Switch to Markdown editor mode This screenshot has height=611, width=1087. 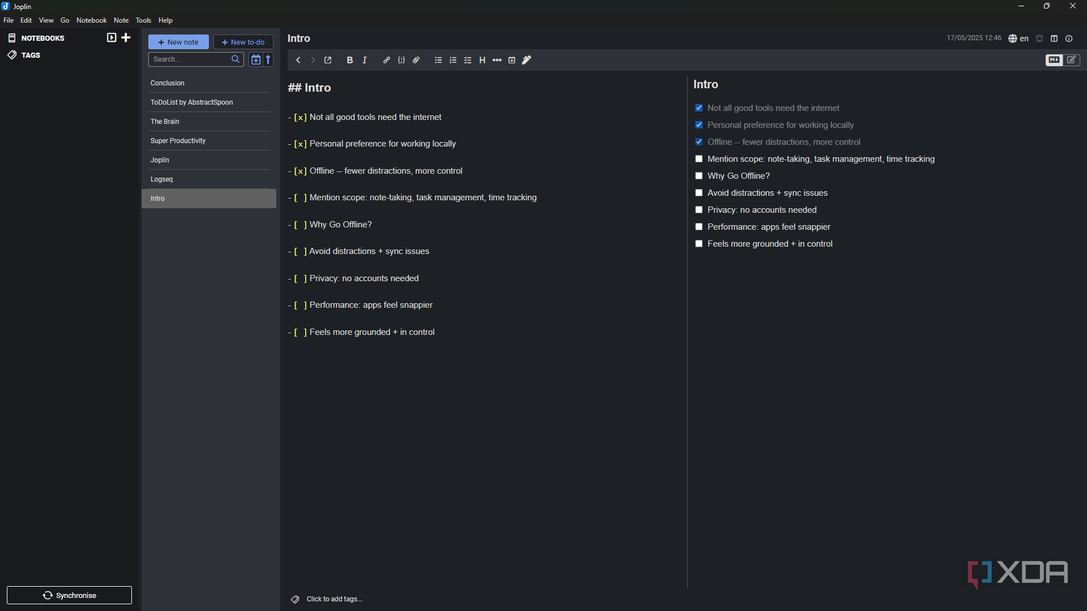coord(1054,60)
